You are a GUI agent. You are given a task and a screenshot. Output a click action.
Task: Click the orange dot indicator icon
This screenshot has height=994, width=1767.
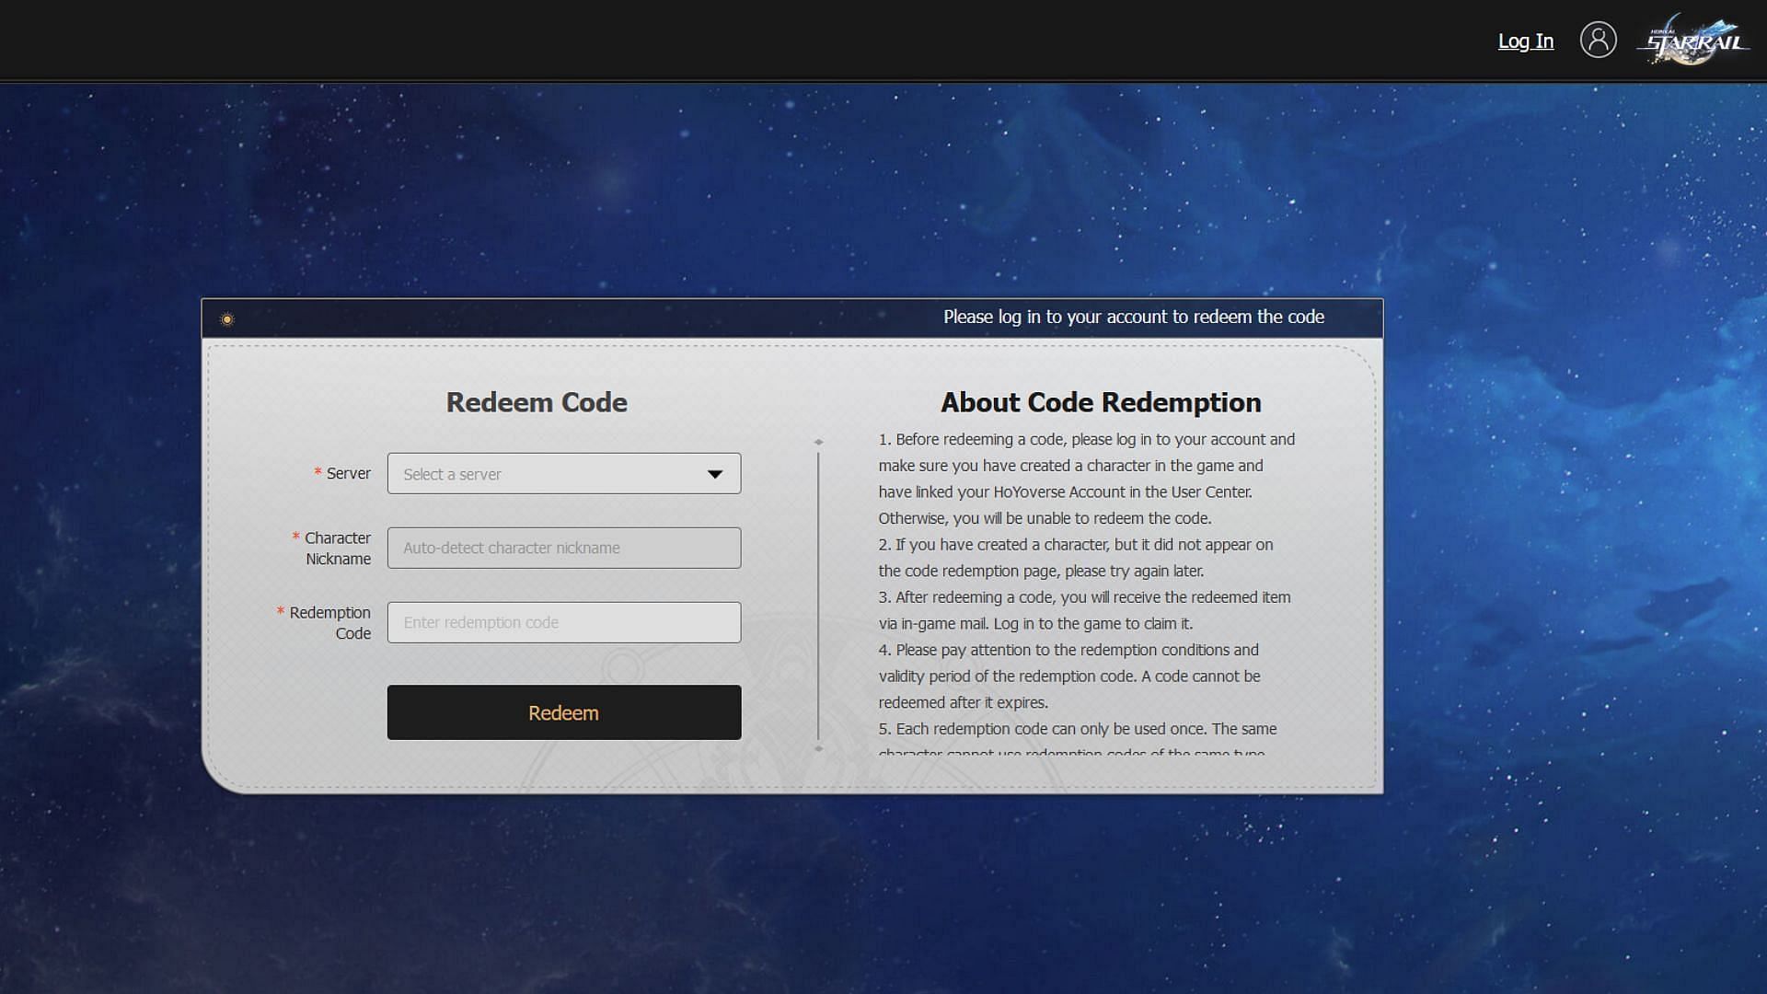(x=225, y=318)
